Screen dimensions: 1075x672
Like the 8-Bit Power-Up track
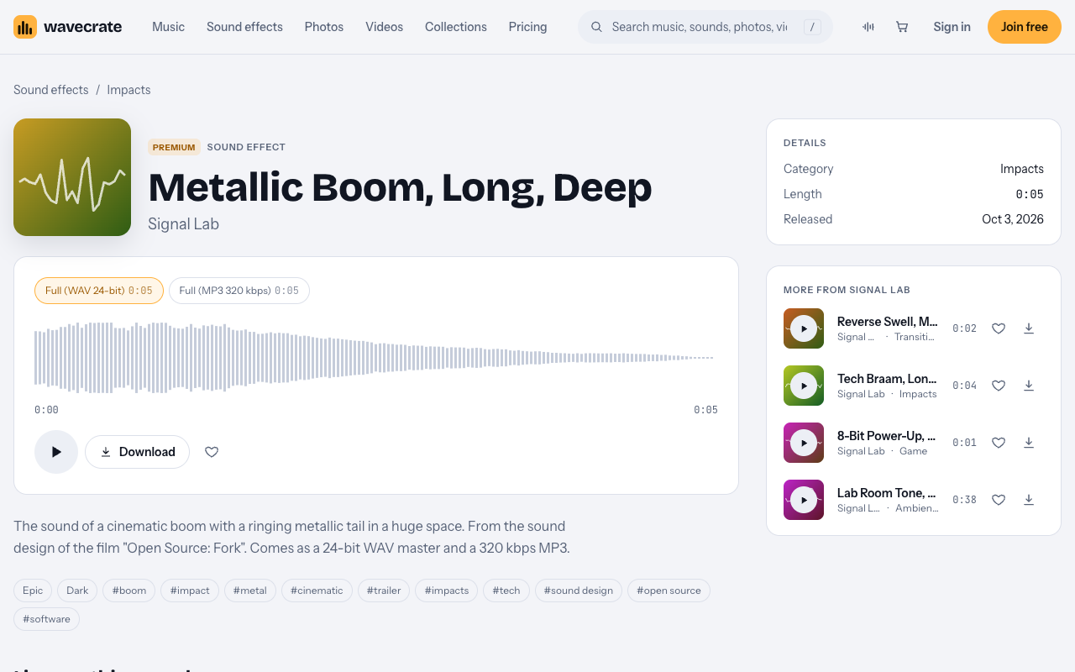(x=999, y=443)
